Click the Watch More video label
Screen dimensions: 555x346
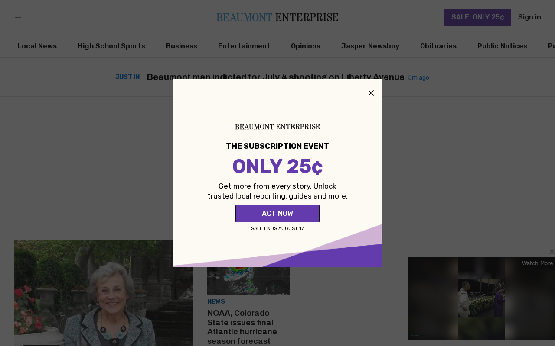click(537, 263)
